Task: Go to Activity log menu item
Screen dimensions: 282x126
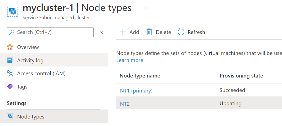Action: pyautogui.click(x=30, y=60)
